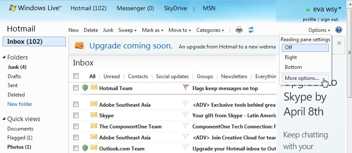
Task: Open the Move to dropdown
Action: (180, 30)
